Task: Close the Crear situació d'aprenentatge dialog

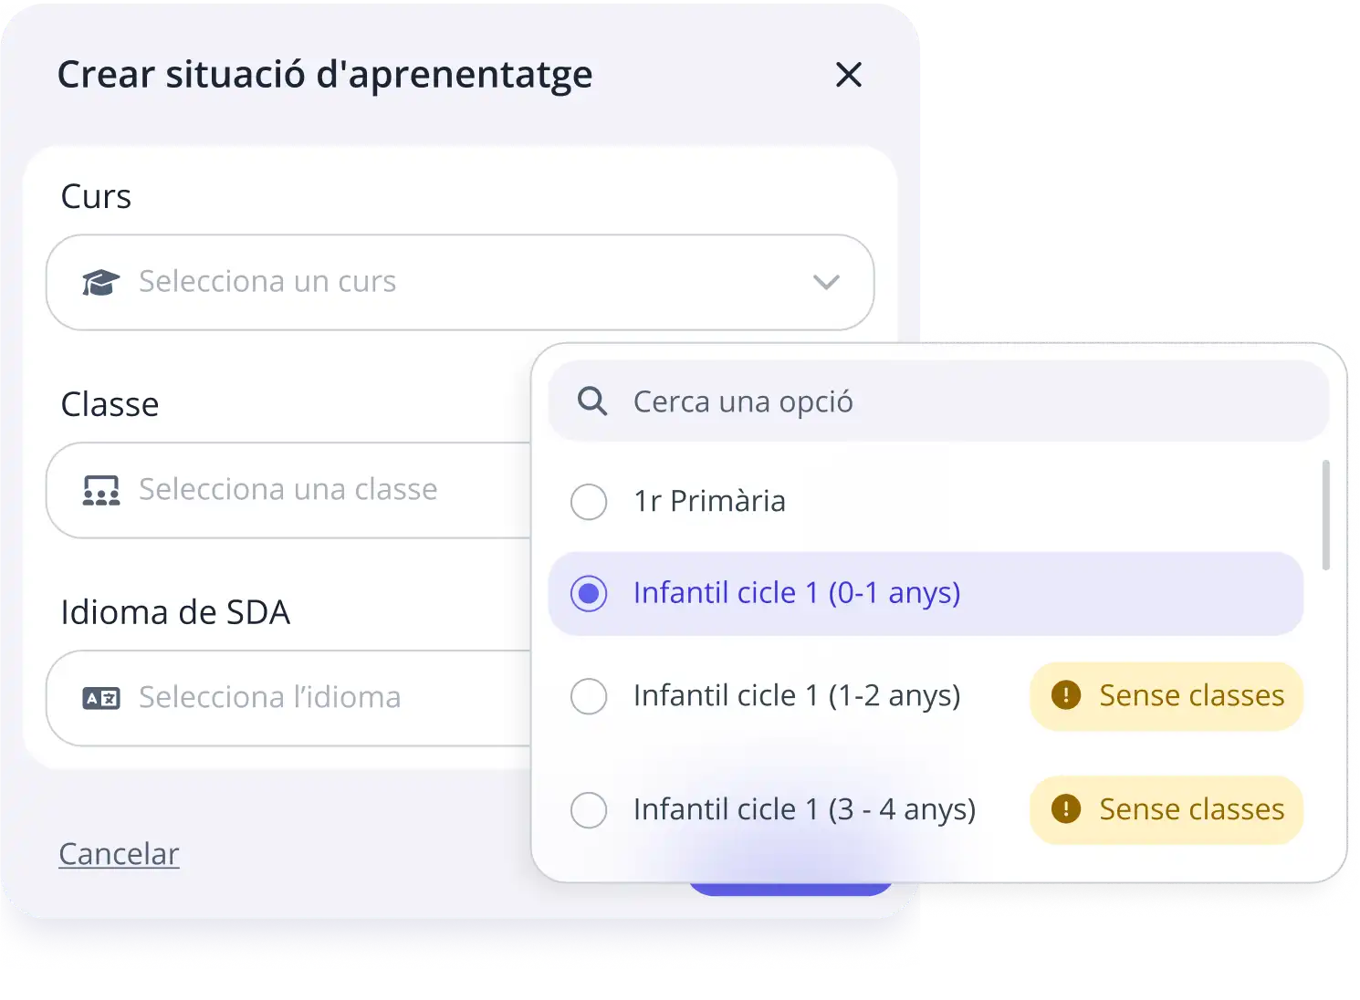Action: [849, 75]
